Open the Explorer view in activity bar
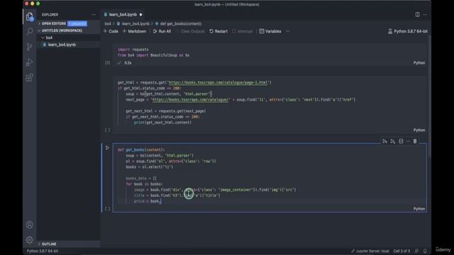 tap(30, 16)
